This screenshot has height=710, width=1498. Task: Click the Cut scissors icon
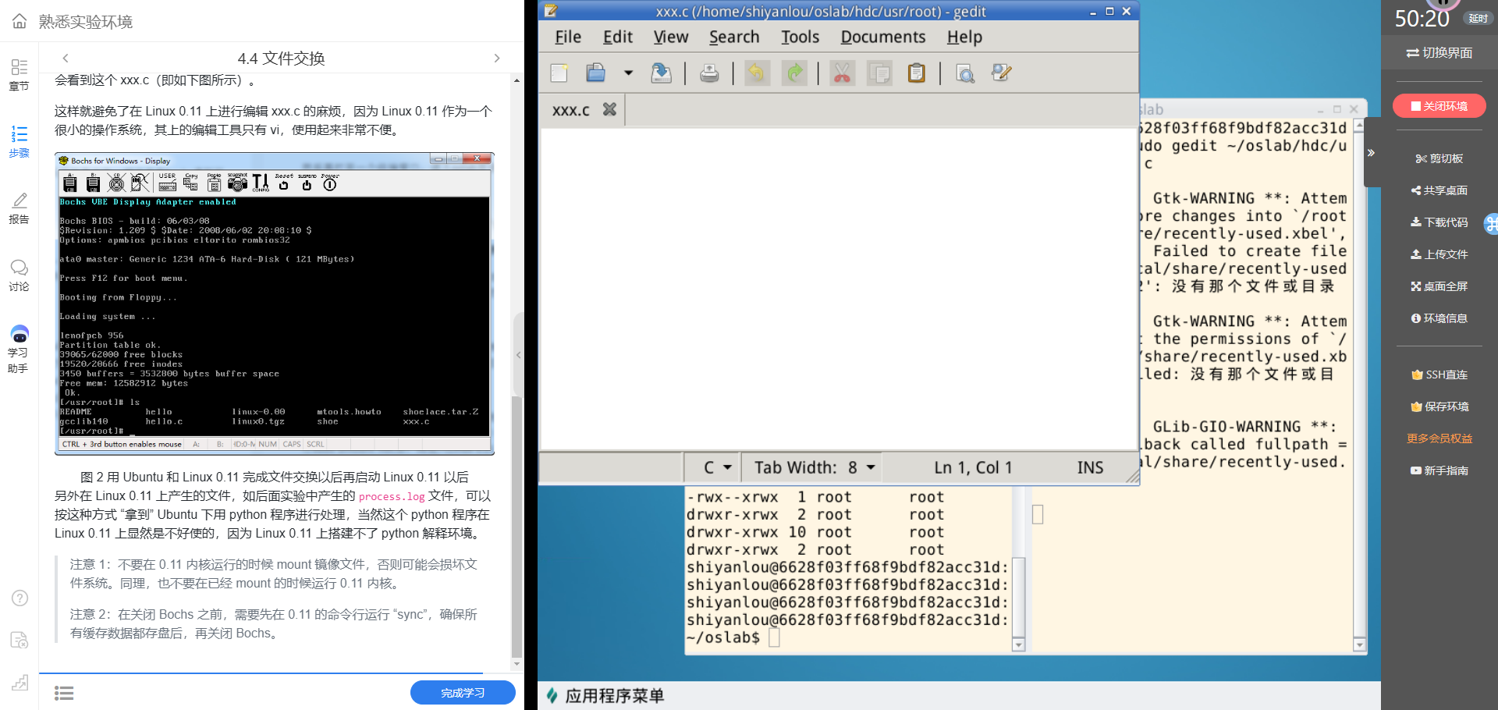click(842, 73)
